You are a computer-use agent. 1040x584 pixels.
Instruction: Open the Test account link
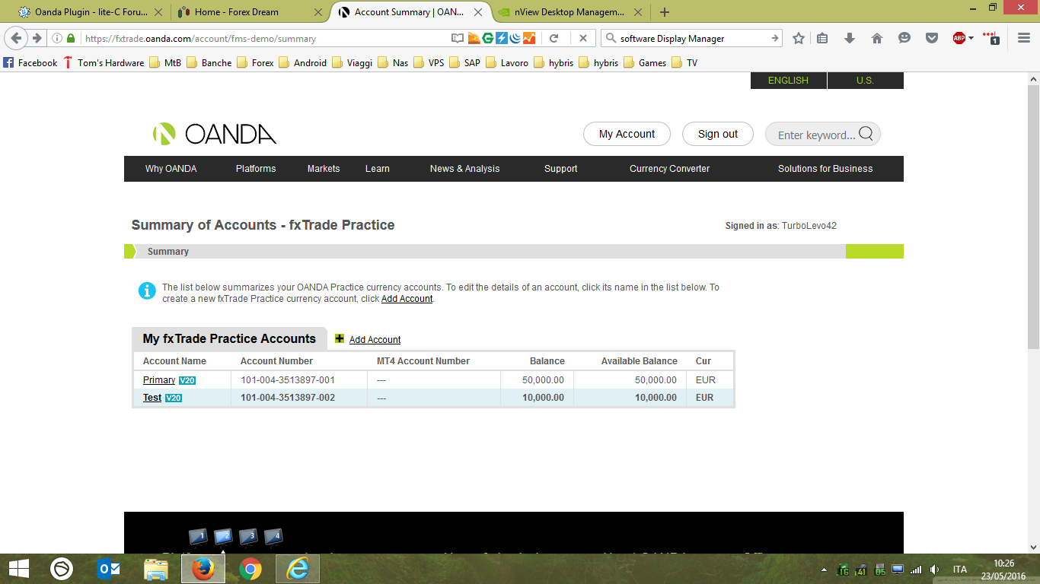coord(152,398)
